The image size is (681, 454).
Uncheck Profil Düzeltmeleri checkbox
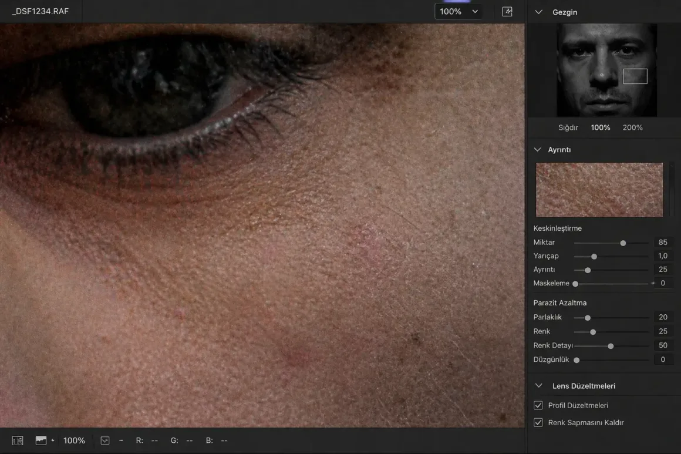[x=538, y=406]
